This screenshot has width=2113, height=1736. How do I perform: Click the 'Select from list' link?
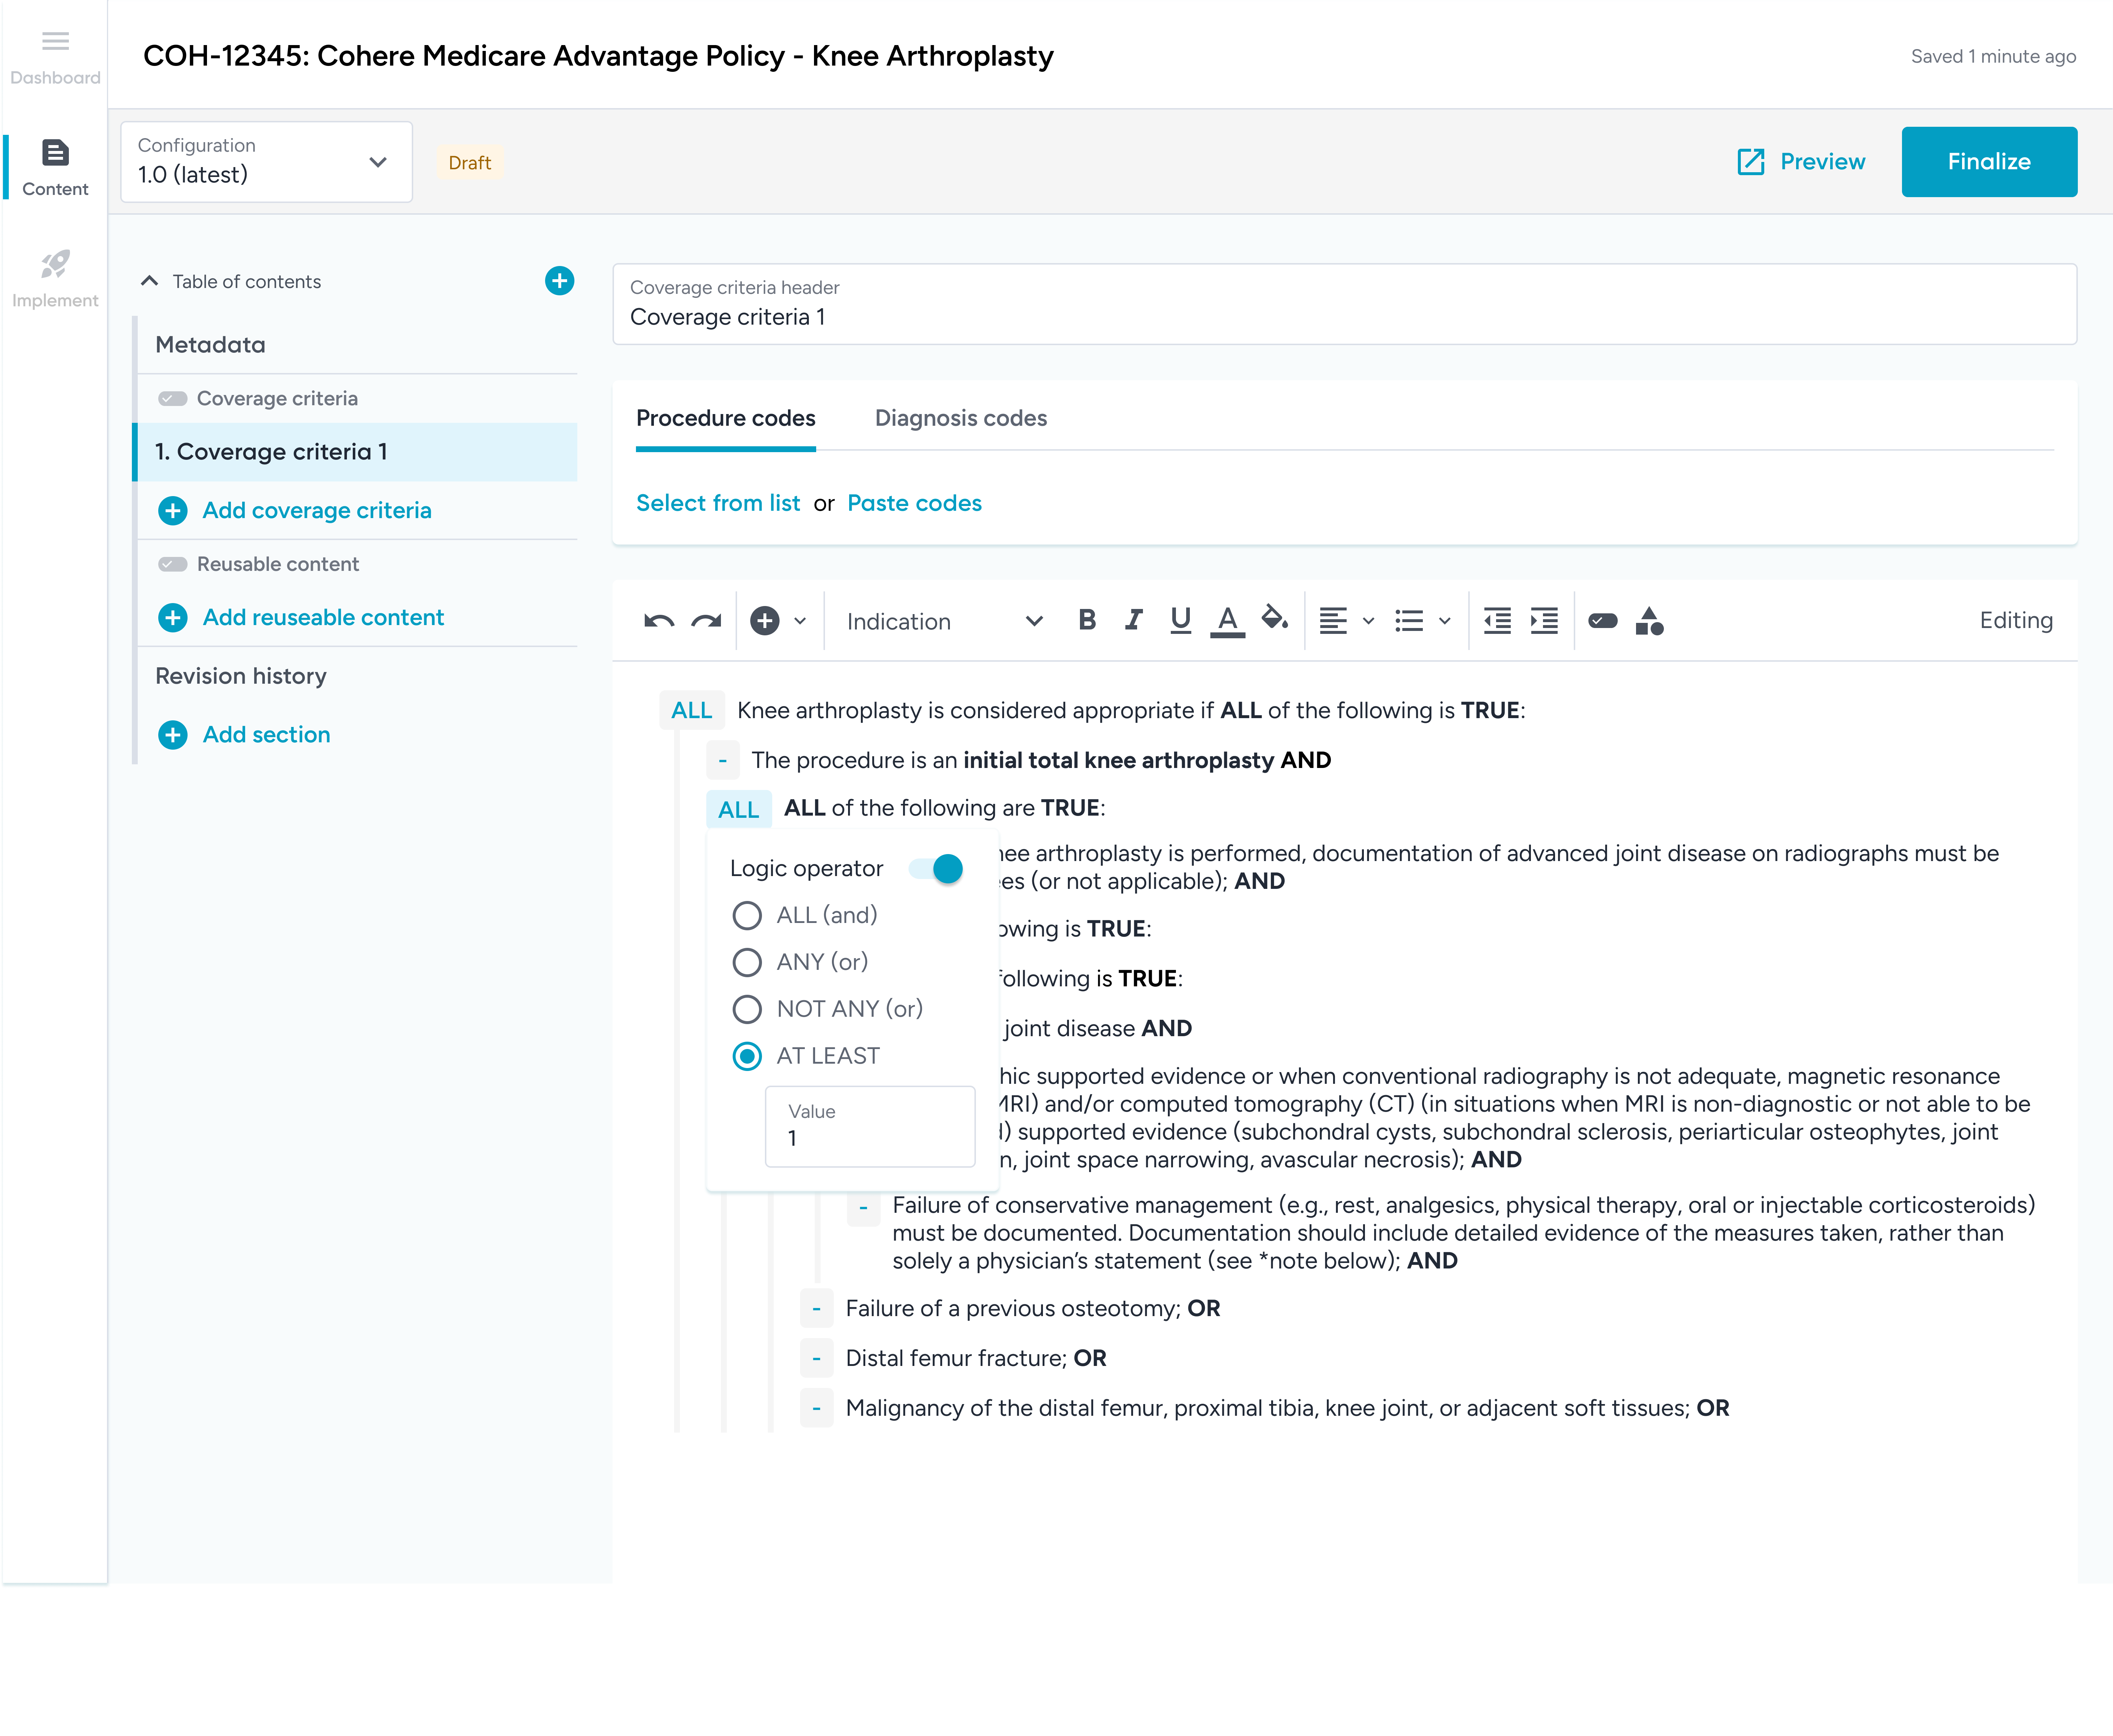pyautogui.click(x=718, y=503)
